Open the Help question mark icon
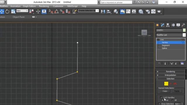 [x=154, y=2]
